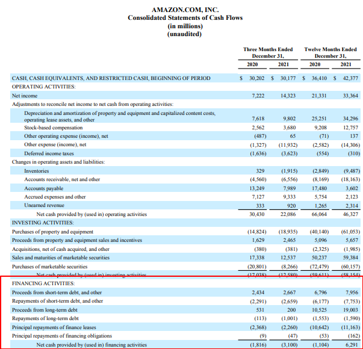The height and width of the screenshot is (349, 363).
Task: Select the Inventories row label
Action: pos(37,171)
